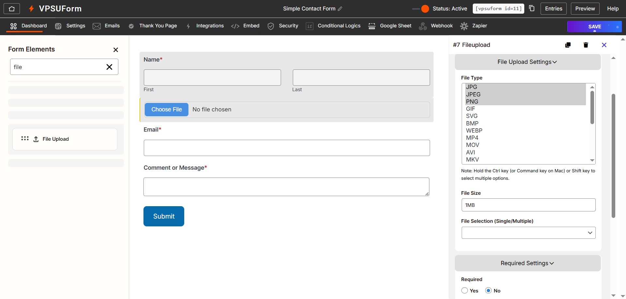This screenshot has height=299, width=626.
Task: Open Conditional Logics settings
Action: 309,26
